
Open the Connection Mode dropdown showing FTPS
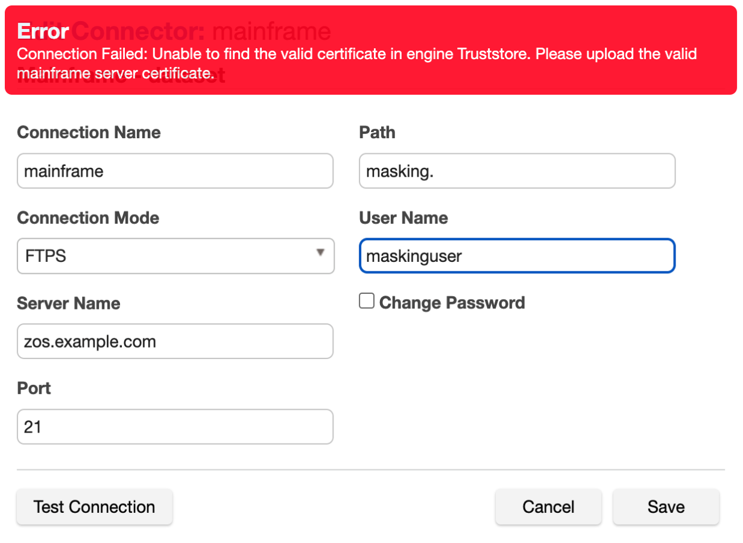[175, 256]
